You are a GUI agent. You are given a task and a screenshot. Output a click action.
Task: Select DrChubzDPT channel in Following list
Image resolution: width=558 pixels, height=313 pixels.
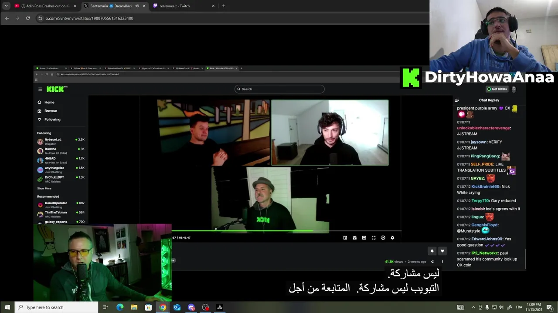coord(61,179)
